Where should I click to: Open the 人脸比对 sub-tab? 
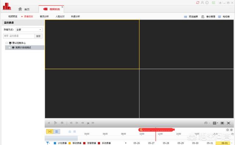pos(60,16)
